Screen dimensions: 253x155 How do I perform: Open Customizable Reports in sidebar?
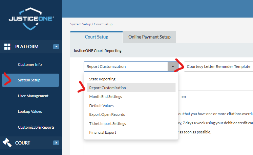click(x=36, y=127)
